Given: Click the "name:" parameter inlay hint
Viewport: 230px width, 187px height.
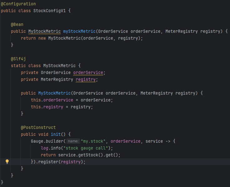Looking at the screenshot, I should click(73, 141).
